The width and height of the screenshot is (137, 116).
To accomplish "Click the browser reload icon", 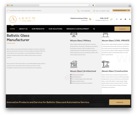I will click(89, 5).
